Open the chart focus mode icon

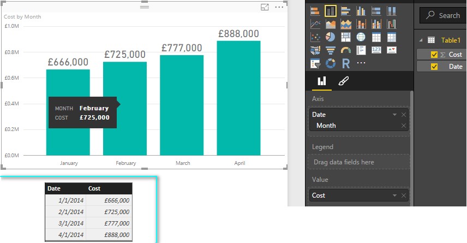point(265,7)
